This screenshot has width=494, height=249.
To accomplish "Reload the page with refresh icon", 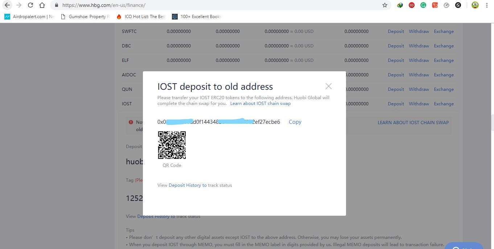I will [30, 5].
